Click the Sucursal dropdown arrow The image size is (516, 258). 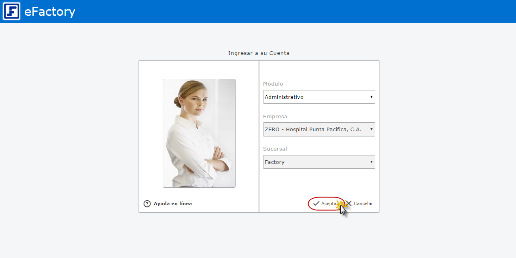[x=371, y=162]
